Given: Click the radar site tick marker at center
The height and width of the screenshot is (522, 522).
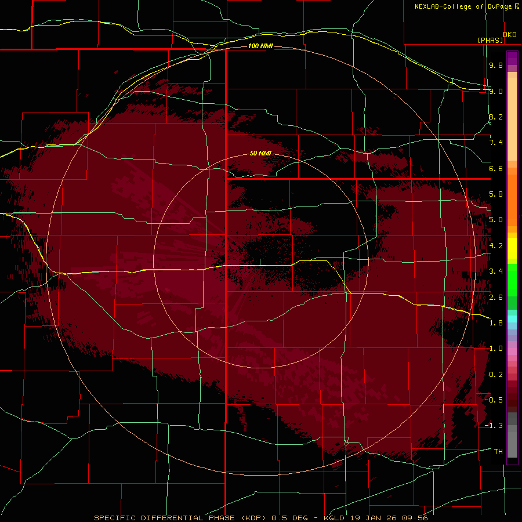Looking at the screenshot, I should tap(260, 262).
